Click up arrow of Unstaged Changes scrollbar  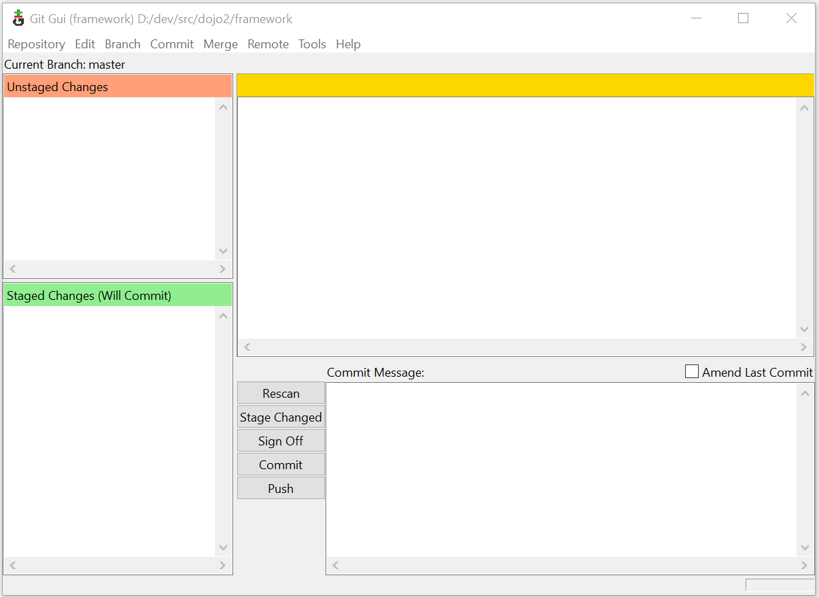coord(223,107)
